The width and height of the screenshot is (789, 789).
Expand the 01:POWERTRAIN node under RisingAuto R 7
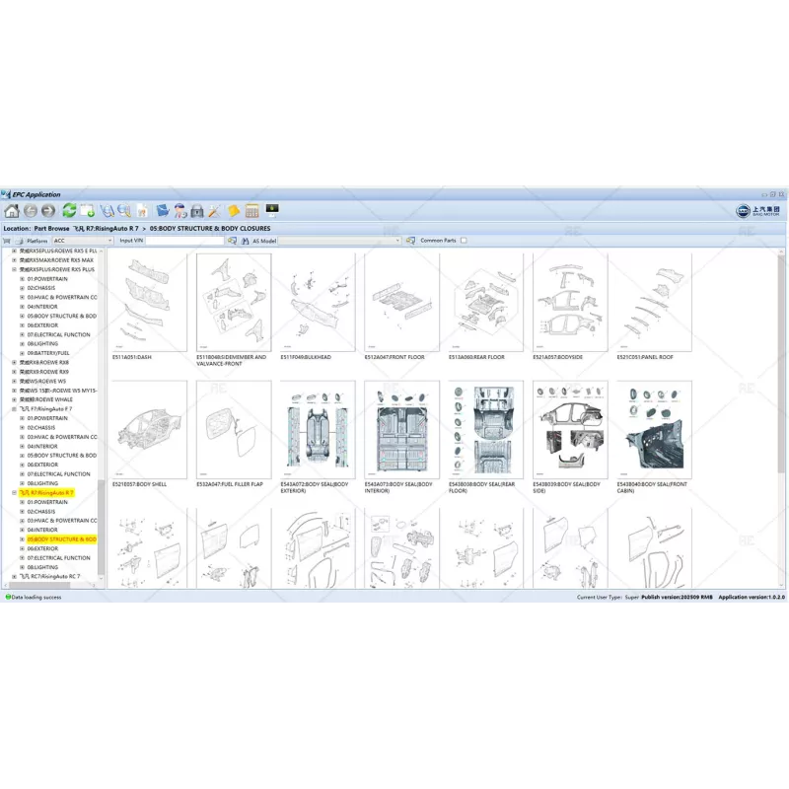[x=23, y=502]
